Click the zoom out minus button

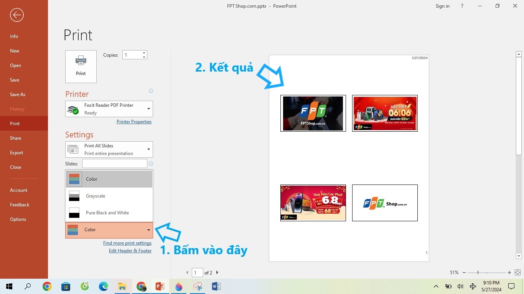[x=464, y=273]
